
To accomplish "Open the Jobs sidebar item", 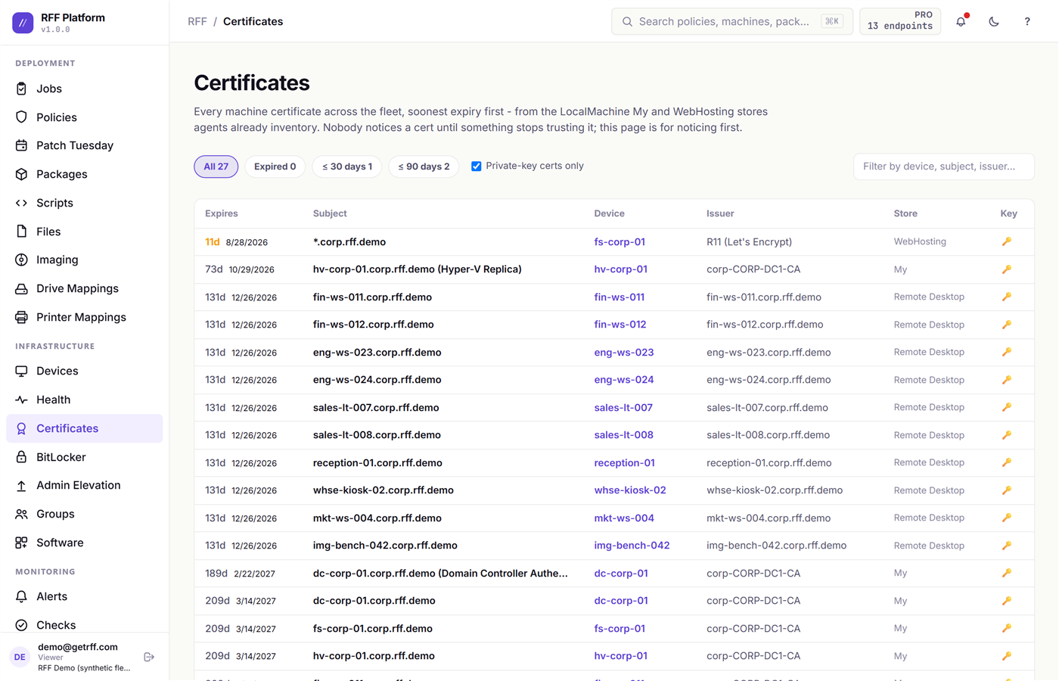I will (84, 89).
